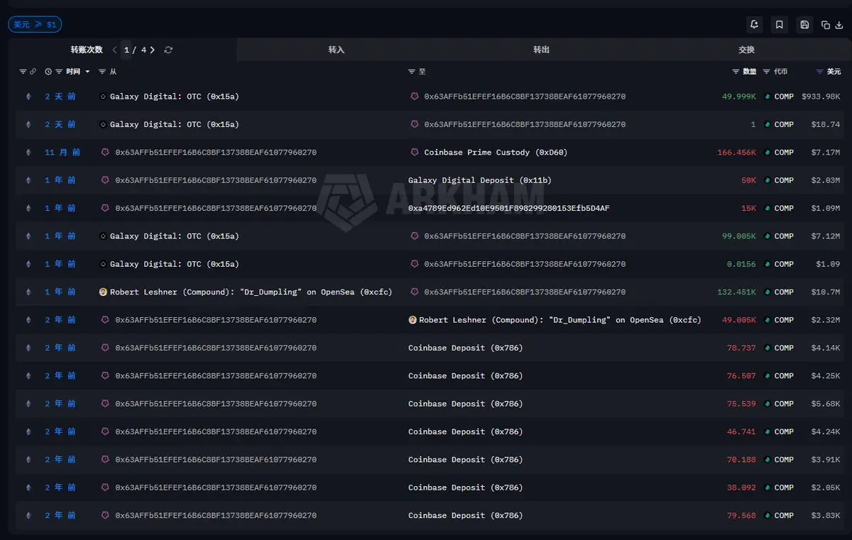Click the $10.7M USD value
Viewport: 852px width, 540px height.
pos(826,292)
